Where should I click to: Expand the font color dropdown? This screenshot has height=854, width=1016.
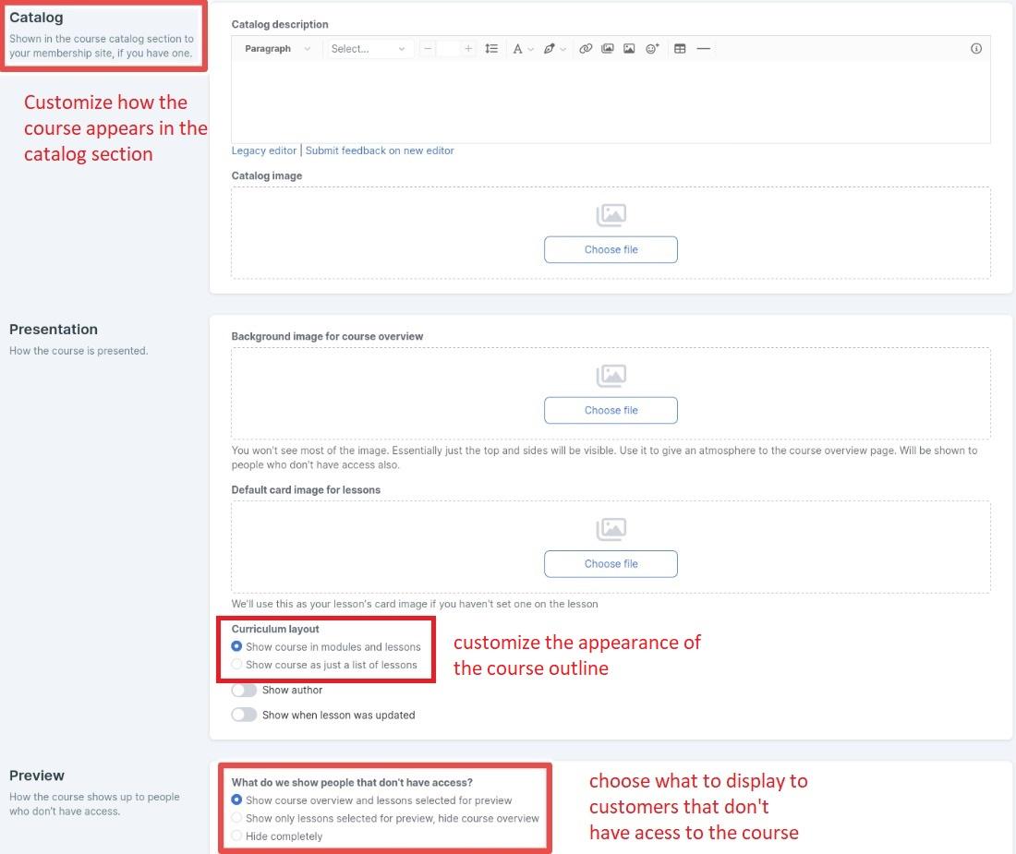[x=523, y=49]
